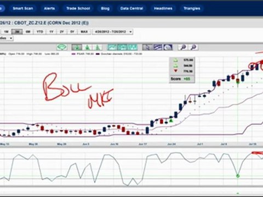Screen dimensions: 263x197
Task: Select the 2Y range button
Action: coord(62,32)
